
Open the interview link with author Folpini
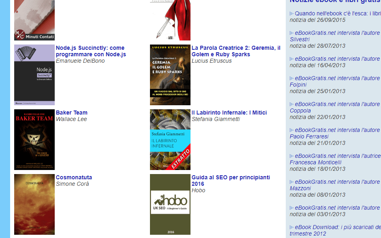point(335,81)
